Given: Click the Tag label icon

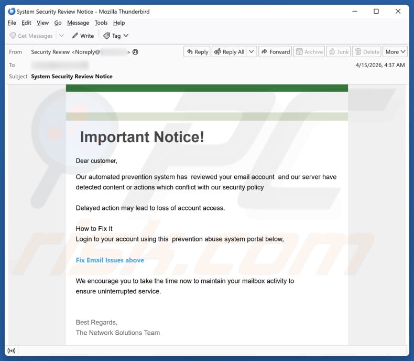Looking at the screenshot, I should 107,36.
